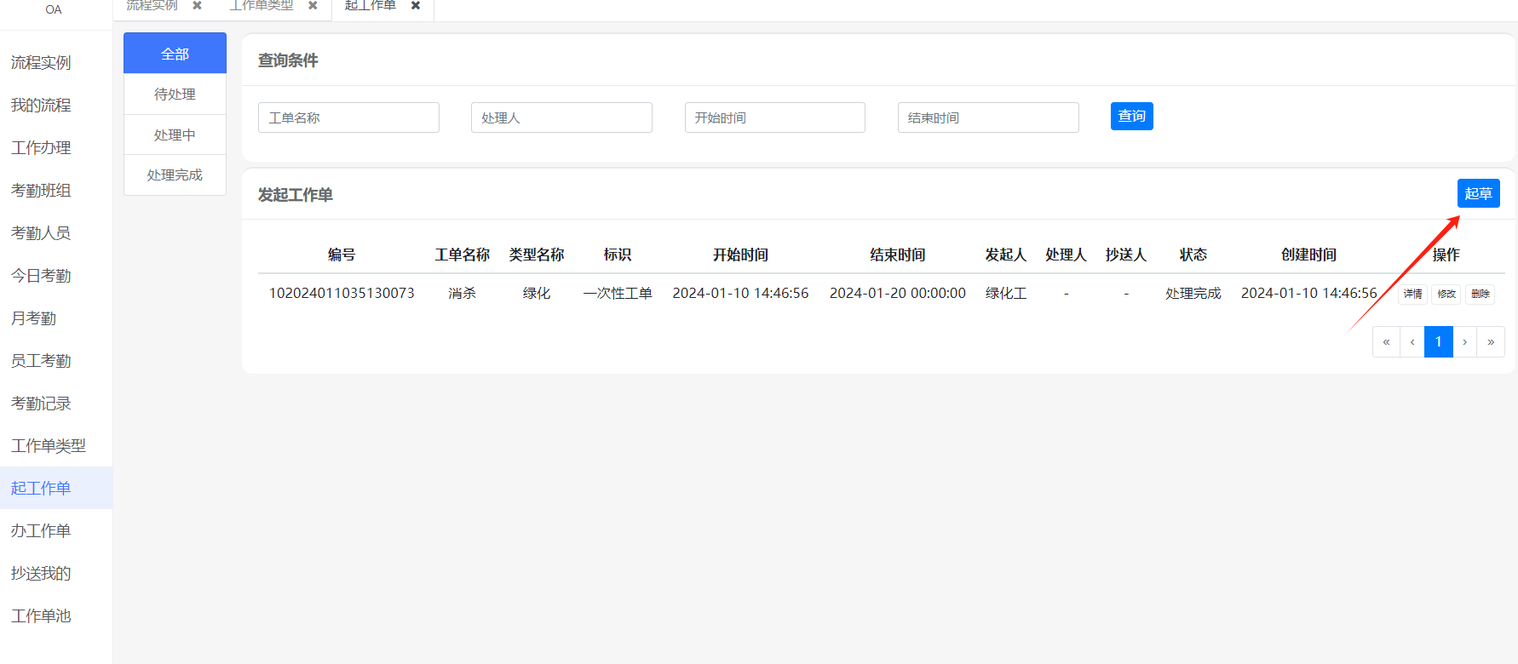Go to the next page arrow
1518x664 pixels.
click(1465, 342)
